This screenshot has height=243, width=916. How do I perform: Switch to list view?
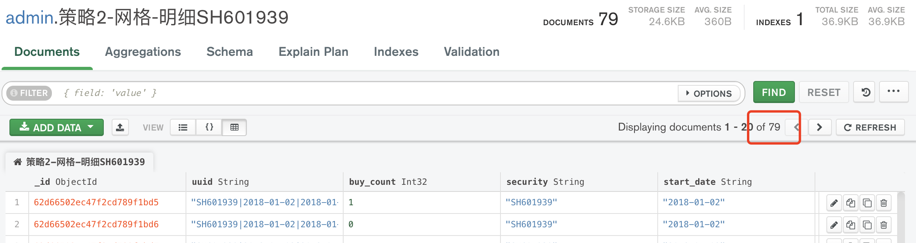(183, 127)
